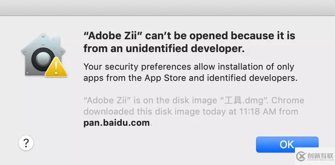Screen dimensions: 335x165
Task: Click the "App Store" text in message
Action: [x=168, y=78]
